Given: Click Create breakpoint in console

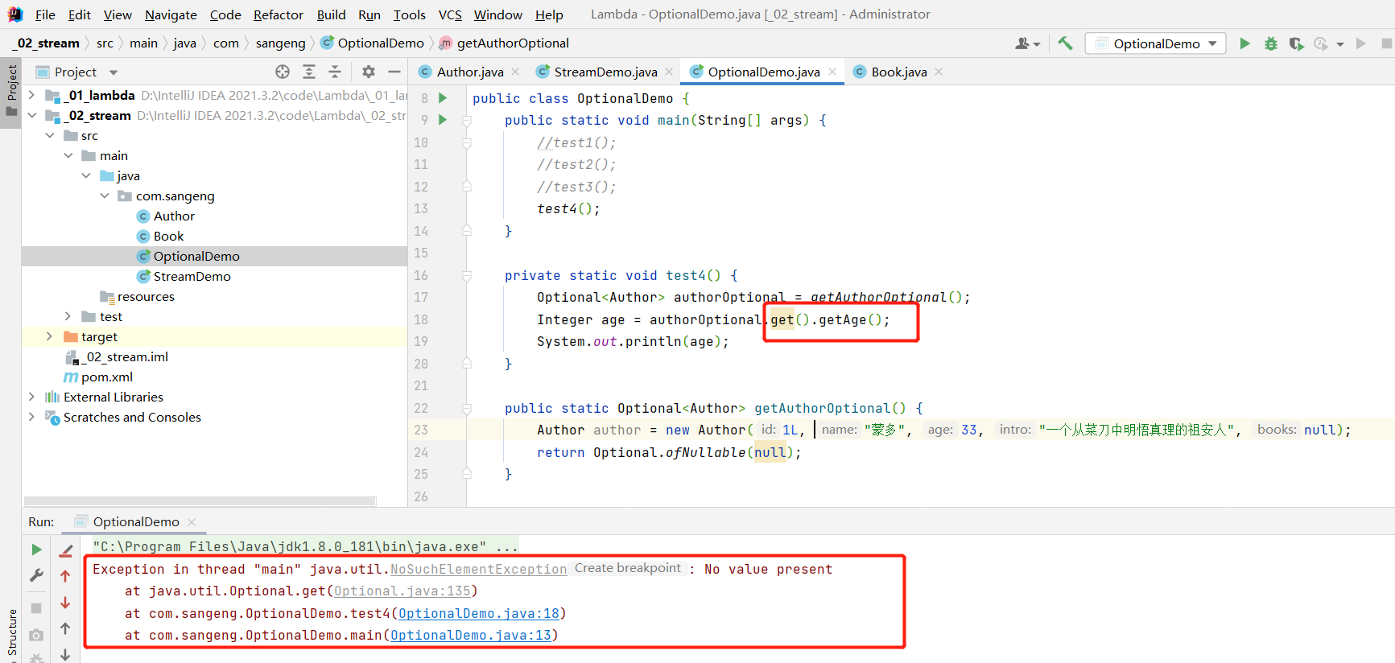Looking at the screenshot, I should pyautogui.click(x=628, y=568).
